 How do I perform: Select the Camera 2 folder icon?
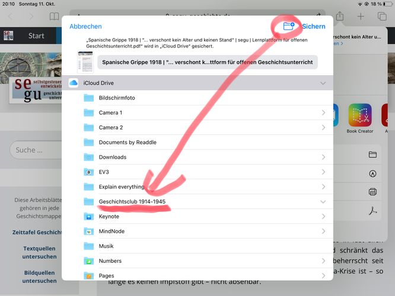[89, 127]
